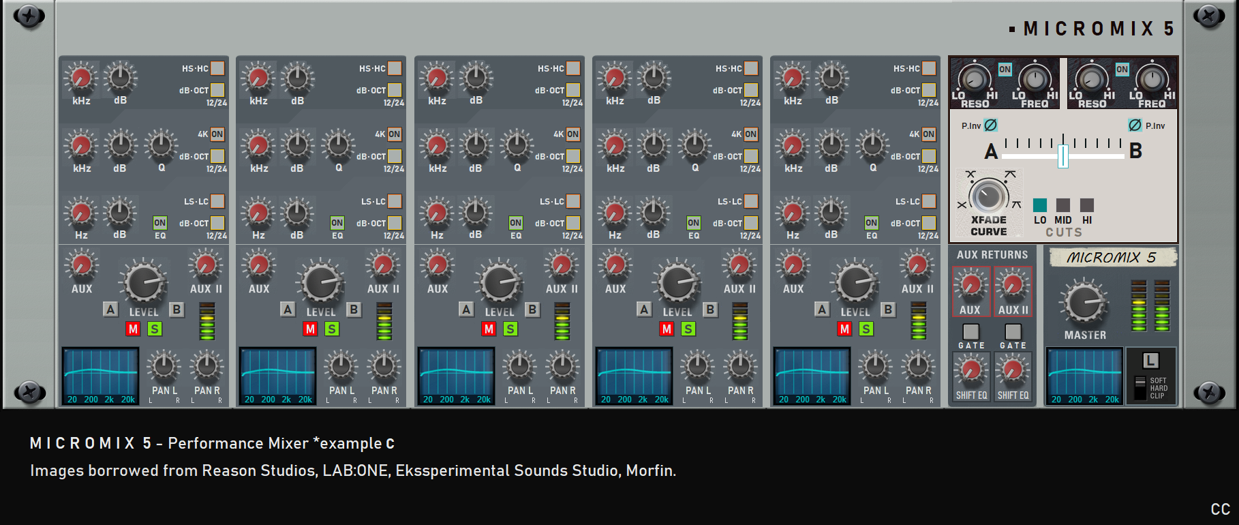This screenshot has height=525, width=1239.
Task: Toggle P.Inv phase invert on side B
Action: click(x=1135, y=125)
